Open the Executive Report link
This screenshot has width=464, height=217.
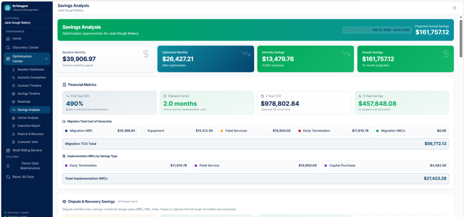pyautogui.click(x=29, y=126)
